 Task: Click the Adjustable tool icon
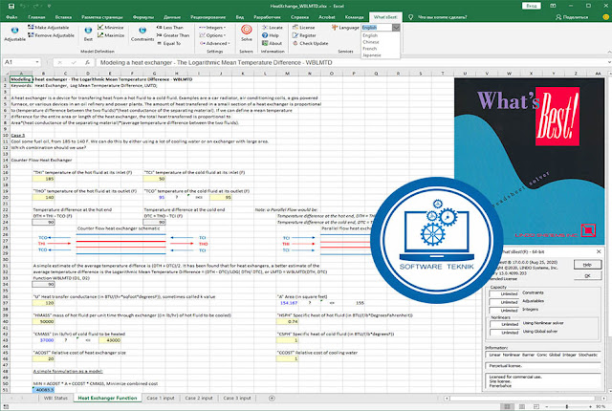[15, 31]
